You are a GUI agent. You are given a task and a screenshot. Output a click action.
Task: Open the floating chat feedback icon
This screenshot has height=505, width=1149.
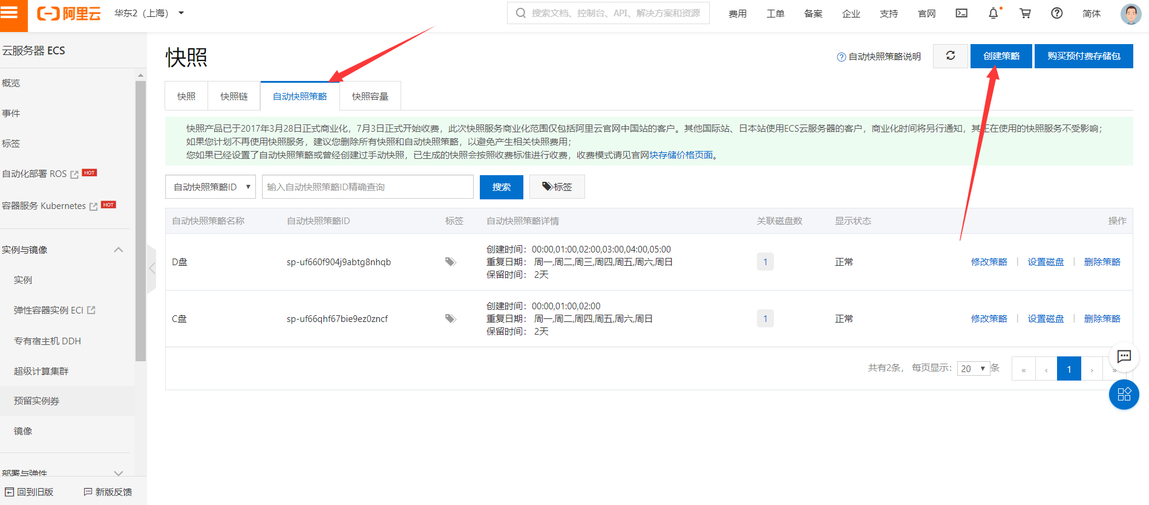pyautogui.click(x=1124, y=356)
